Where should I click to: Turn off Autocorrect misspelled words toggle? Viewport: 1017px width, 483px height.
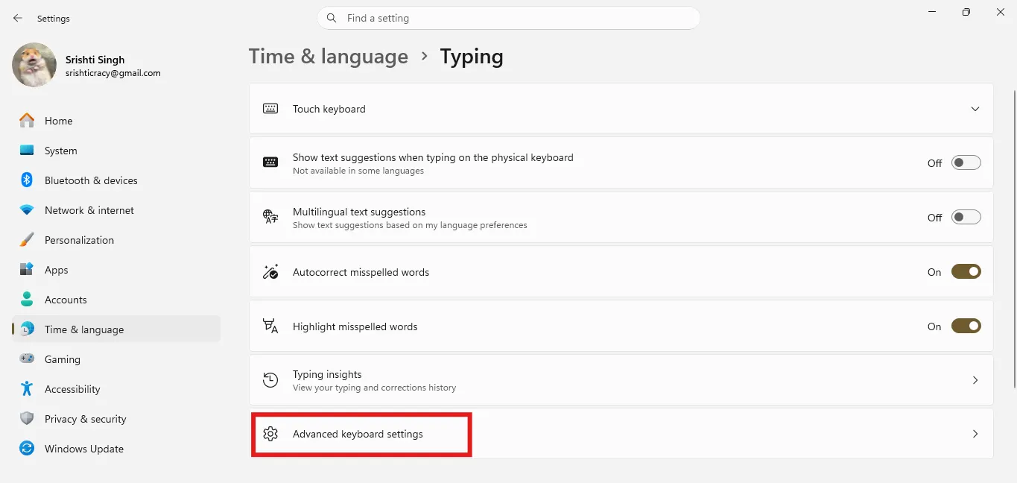pos(966,272)
